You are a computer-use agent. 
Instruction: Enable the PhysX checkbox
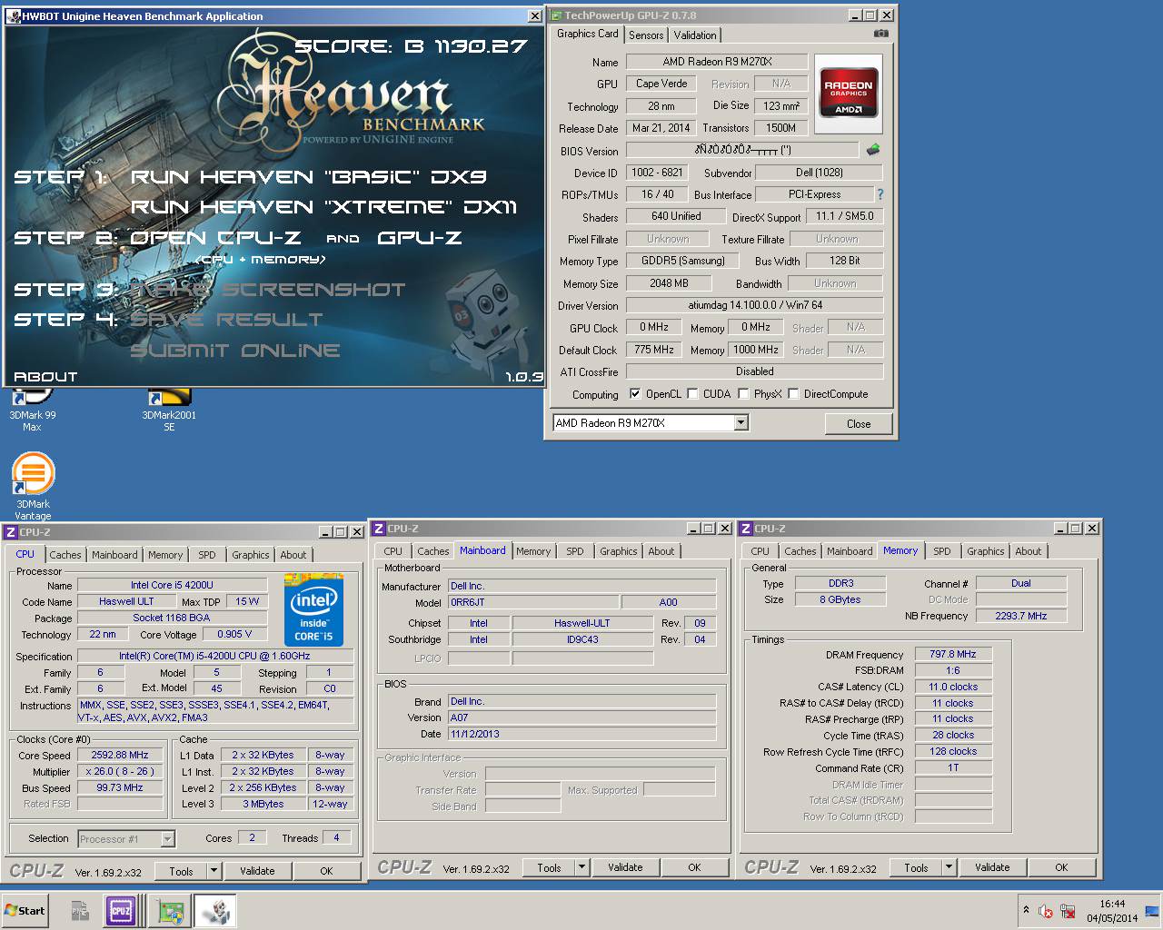pos(743,393)
